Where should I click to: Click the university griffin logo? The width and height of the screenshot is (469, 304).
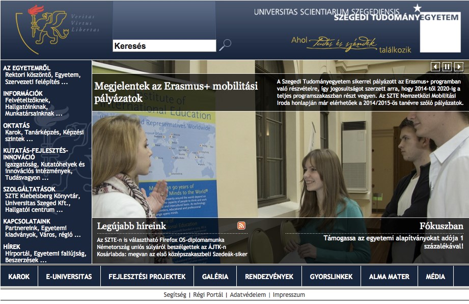[42, 30]
